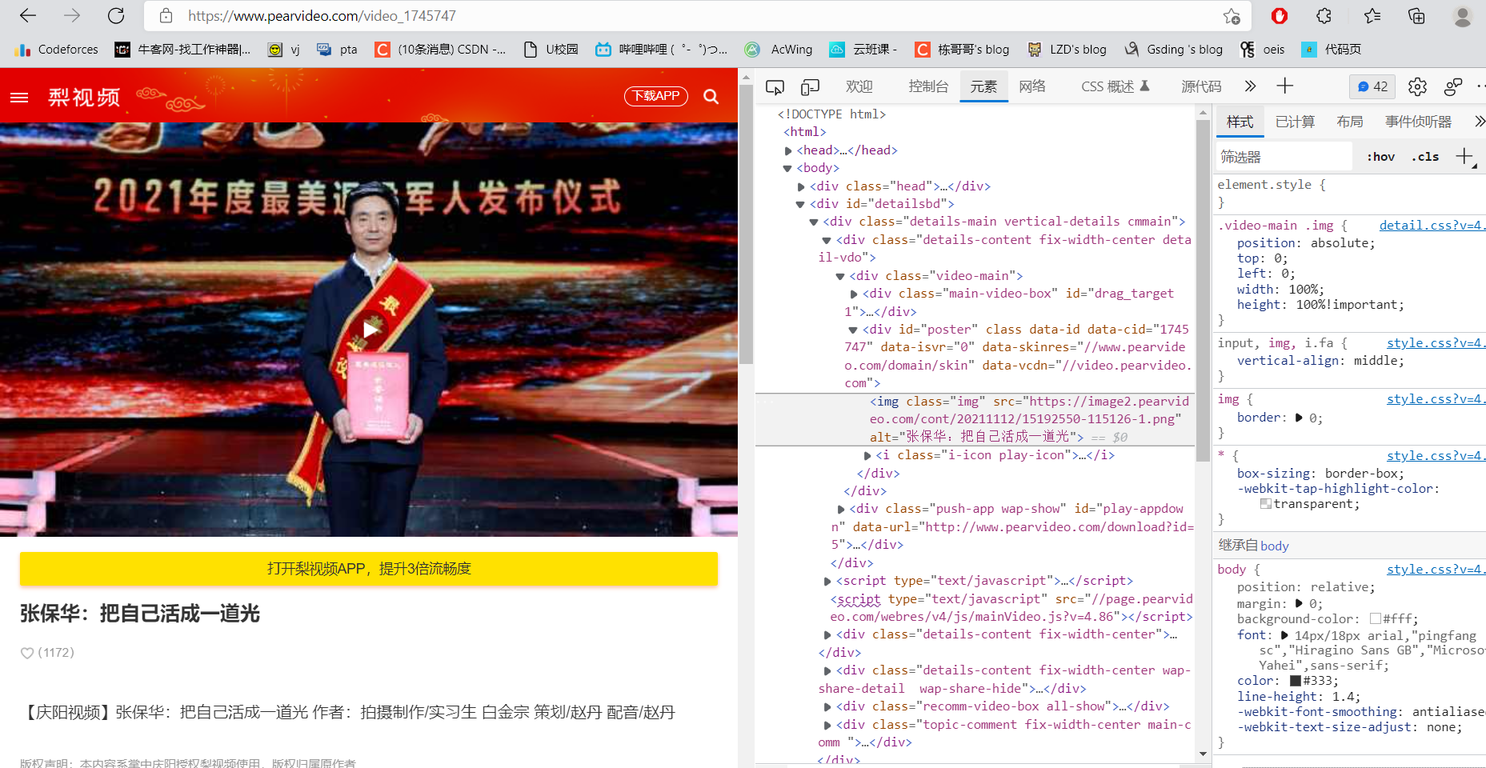Expand the head element node
Viewport: 1486px width, 768px height.
coord(788,150)
